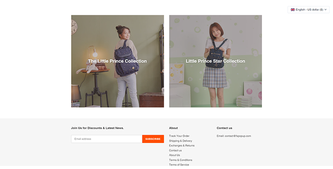This screenshot has height=169, width=333.
Task: Click the language selector chevron arrow
Action: [326, 10]
